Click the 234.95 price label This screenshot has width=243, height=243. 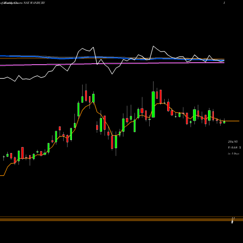(233, 142)
